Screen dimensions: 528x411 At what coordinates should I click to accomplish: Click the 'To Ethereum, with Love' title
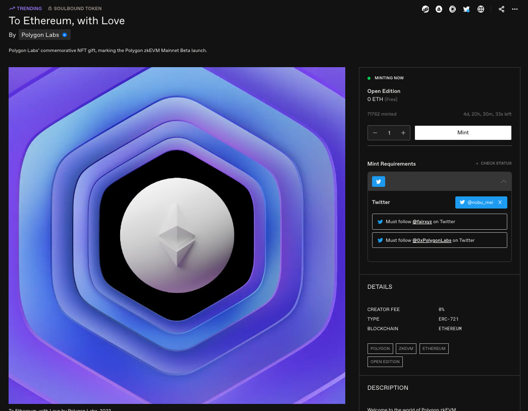[67, 21]
